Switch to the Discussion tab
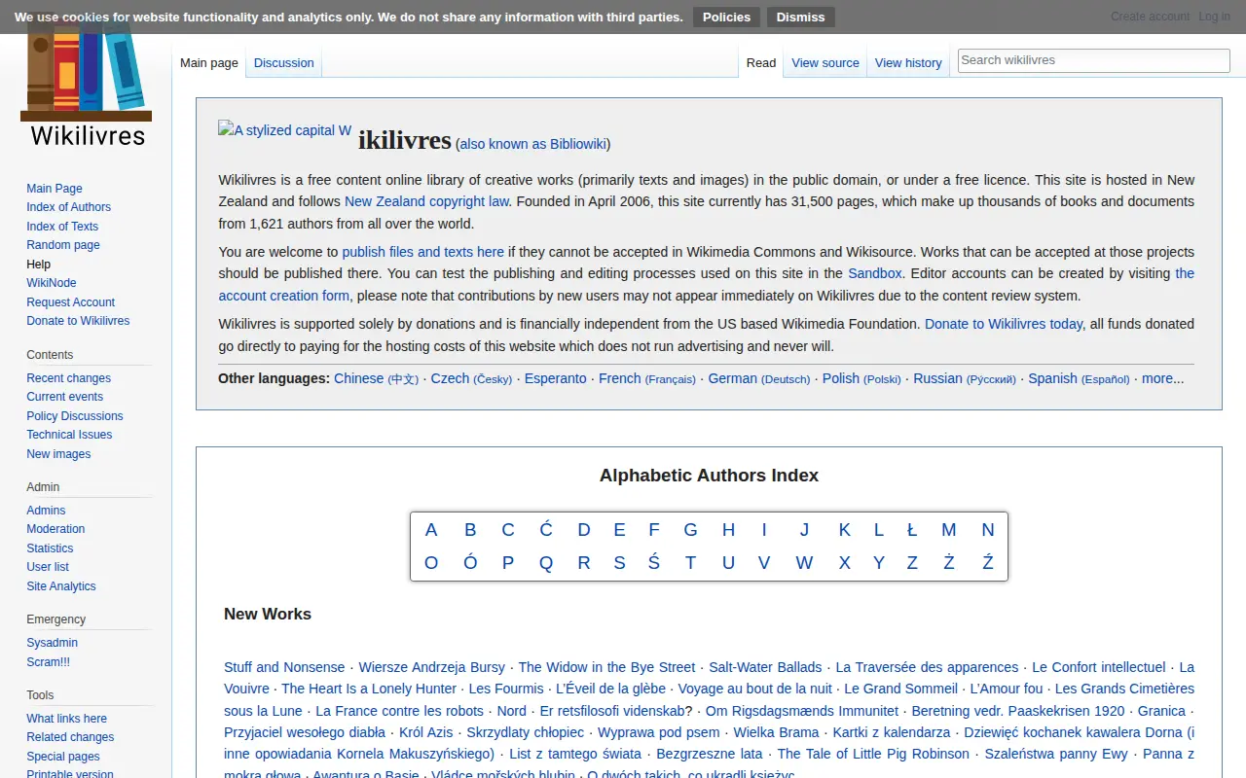Screen dimensions: 1246x778 284,62
